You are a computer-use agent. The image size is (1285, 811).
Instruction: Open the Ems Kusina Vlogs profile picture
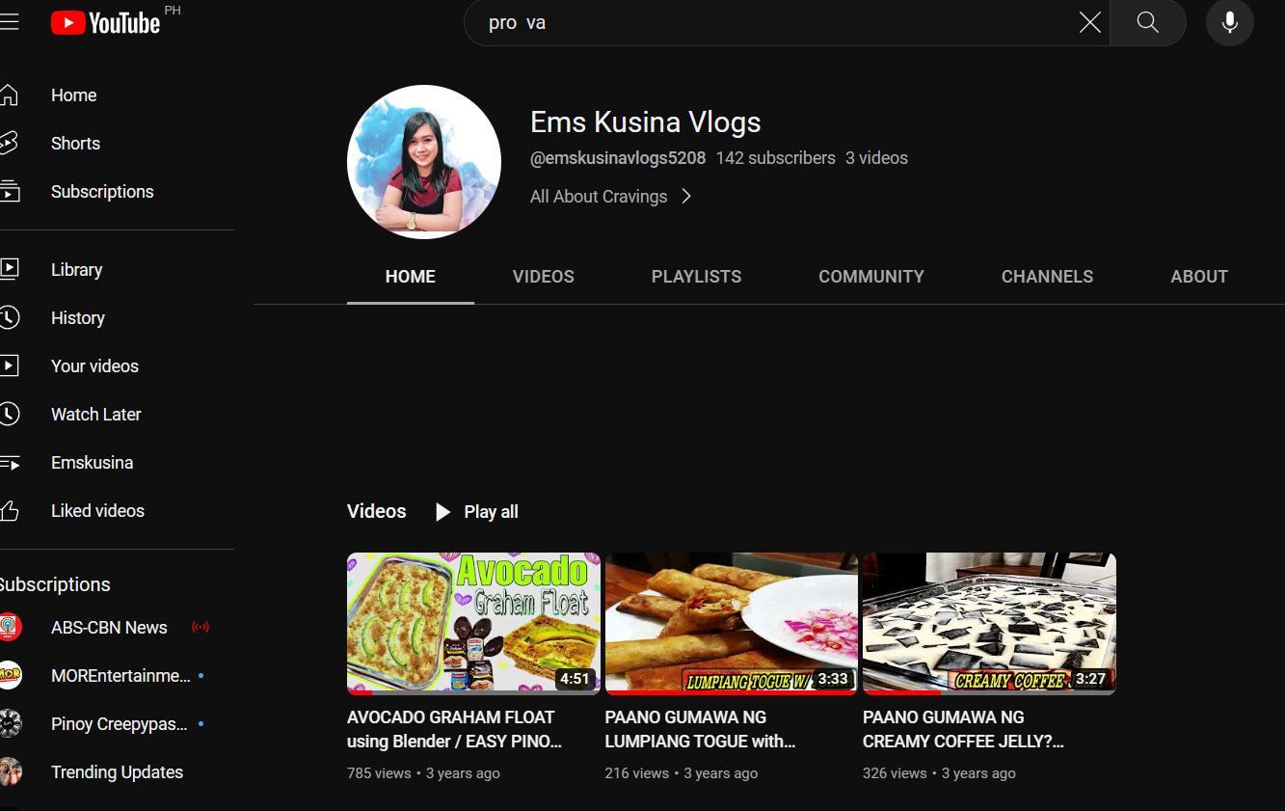[424, 162]
